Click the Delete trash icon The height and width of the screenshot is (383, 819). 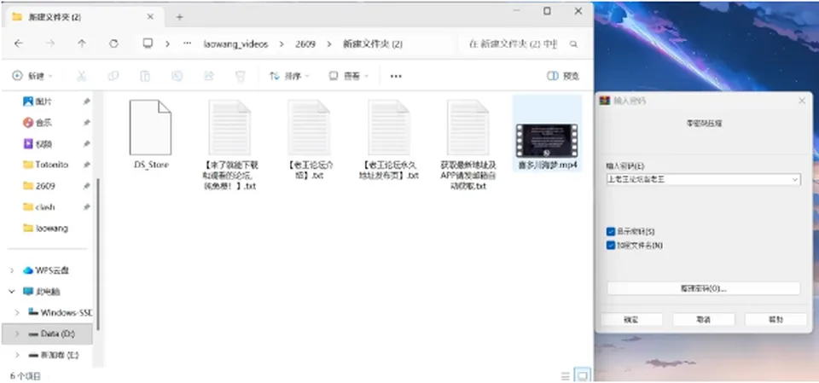click(241, 76)
